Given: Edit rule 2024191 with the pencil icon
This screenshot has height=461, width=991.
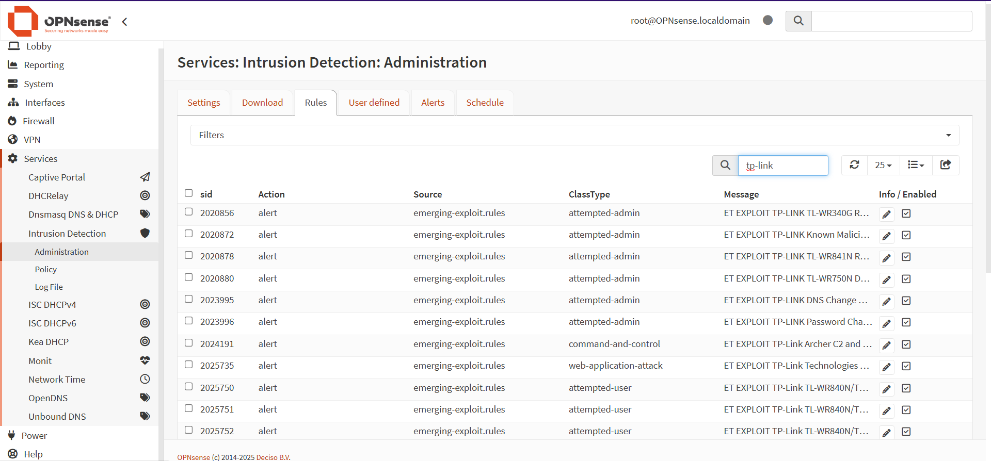Looking at the screenshot, I should (887, 345).
